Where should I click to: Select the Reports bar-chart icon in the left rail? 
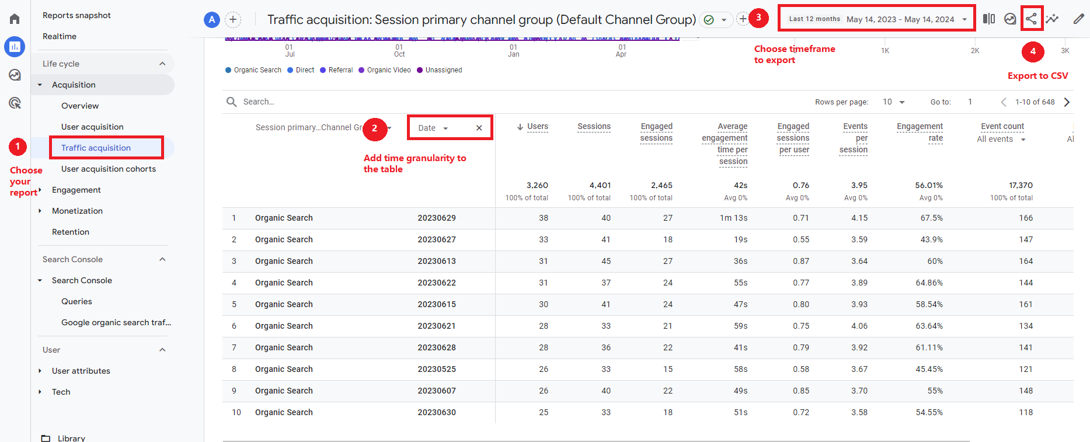pos(15,46)
